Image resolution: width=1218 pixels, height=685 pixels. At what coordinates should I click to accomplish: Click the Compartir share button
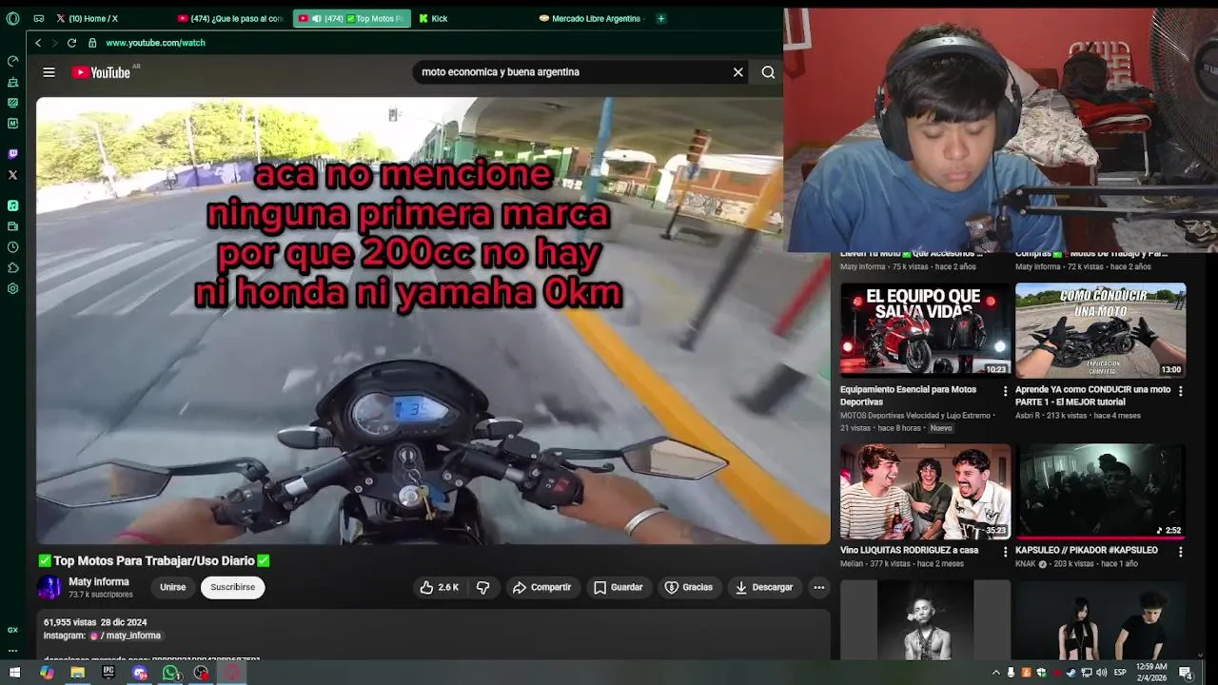(x=541, y=588)
